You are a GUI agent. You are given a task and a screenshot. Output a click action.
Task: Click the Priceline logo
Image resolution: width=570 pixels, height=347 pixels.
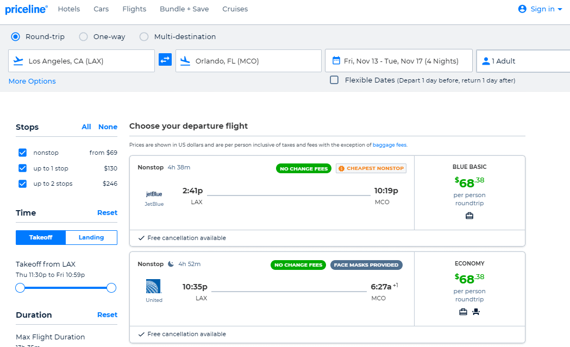(26, 9)
